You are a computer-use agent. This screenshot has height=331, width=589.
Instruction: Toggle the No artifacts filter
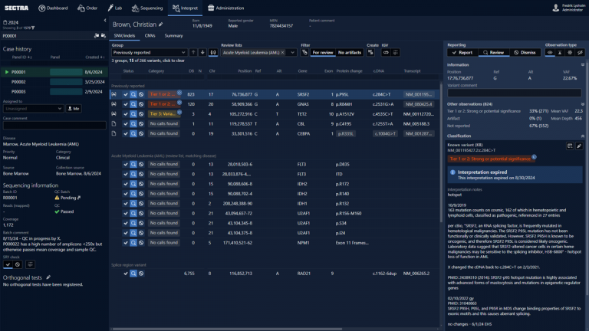pyautogui.click(x=349, y=52)
